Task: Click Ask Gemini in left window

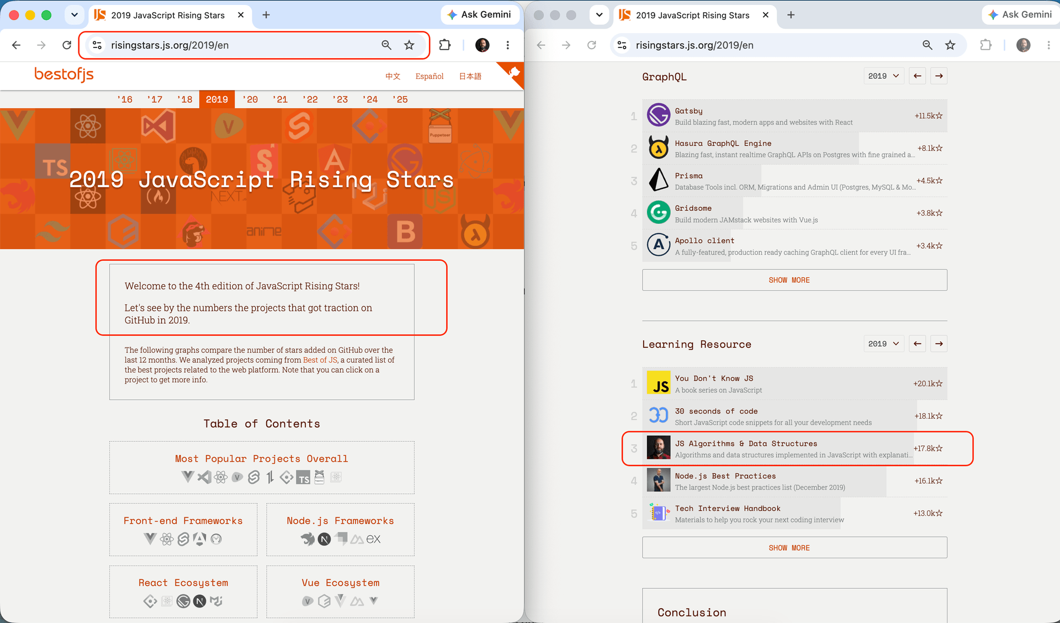Action: (x=480, y=15)
